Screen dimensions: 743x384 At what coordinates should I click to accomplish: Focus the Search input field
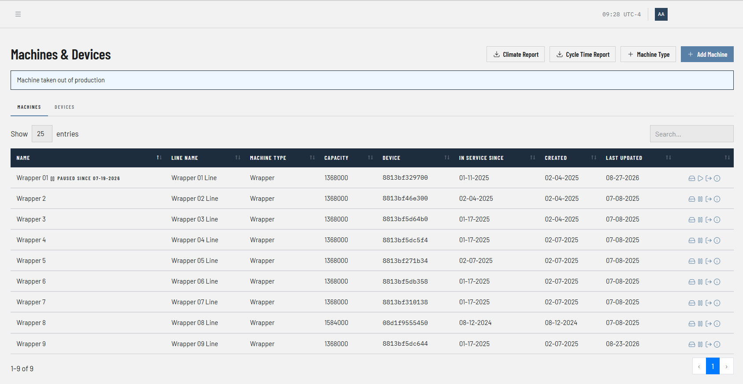[x=692, y=134]
